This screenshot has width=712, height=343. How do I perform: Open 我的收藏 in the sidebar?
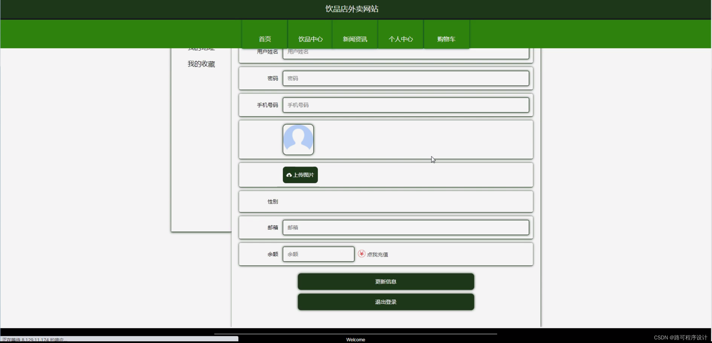tap(201, 64)
